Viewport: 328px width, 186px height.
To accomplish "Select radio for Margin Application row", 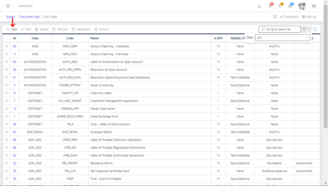I will 7,108.
